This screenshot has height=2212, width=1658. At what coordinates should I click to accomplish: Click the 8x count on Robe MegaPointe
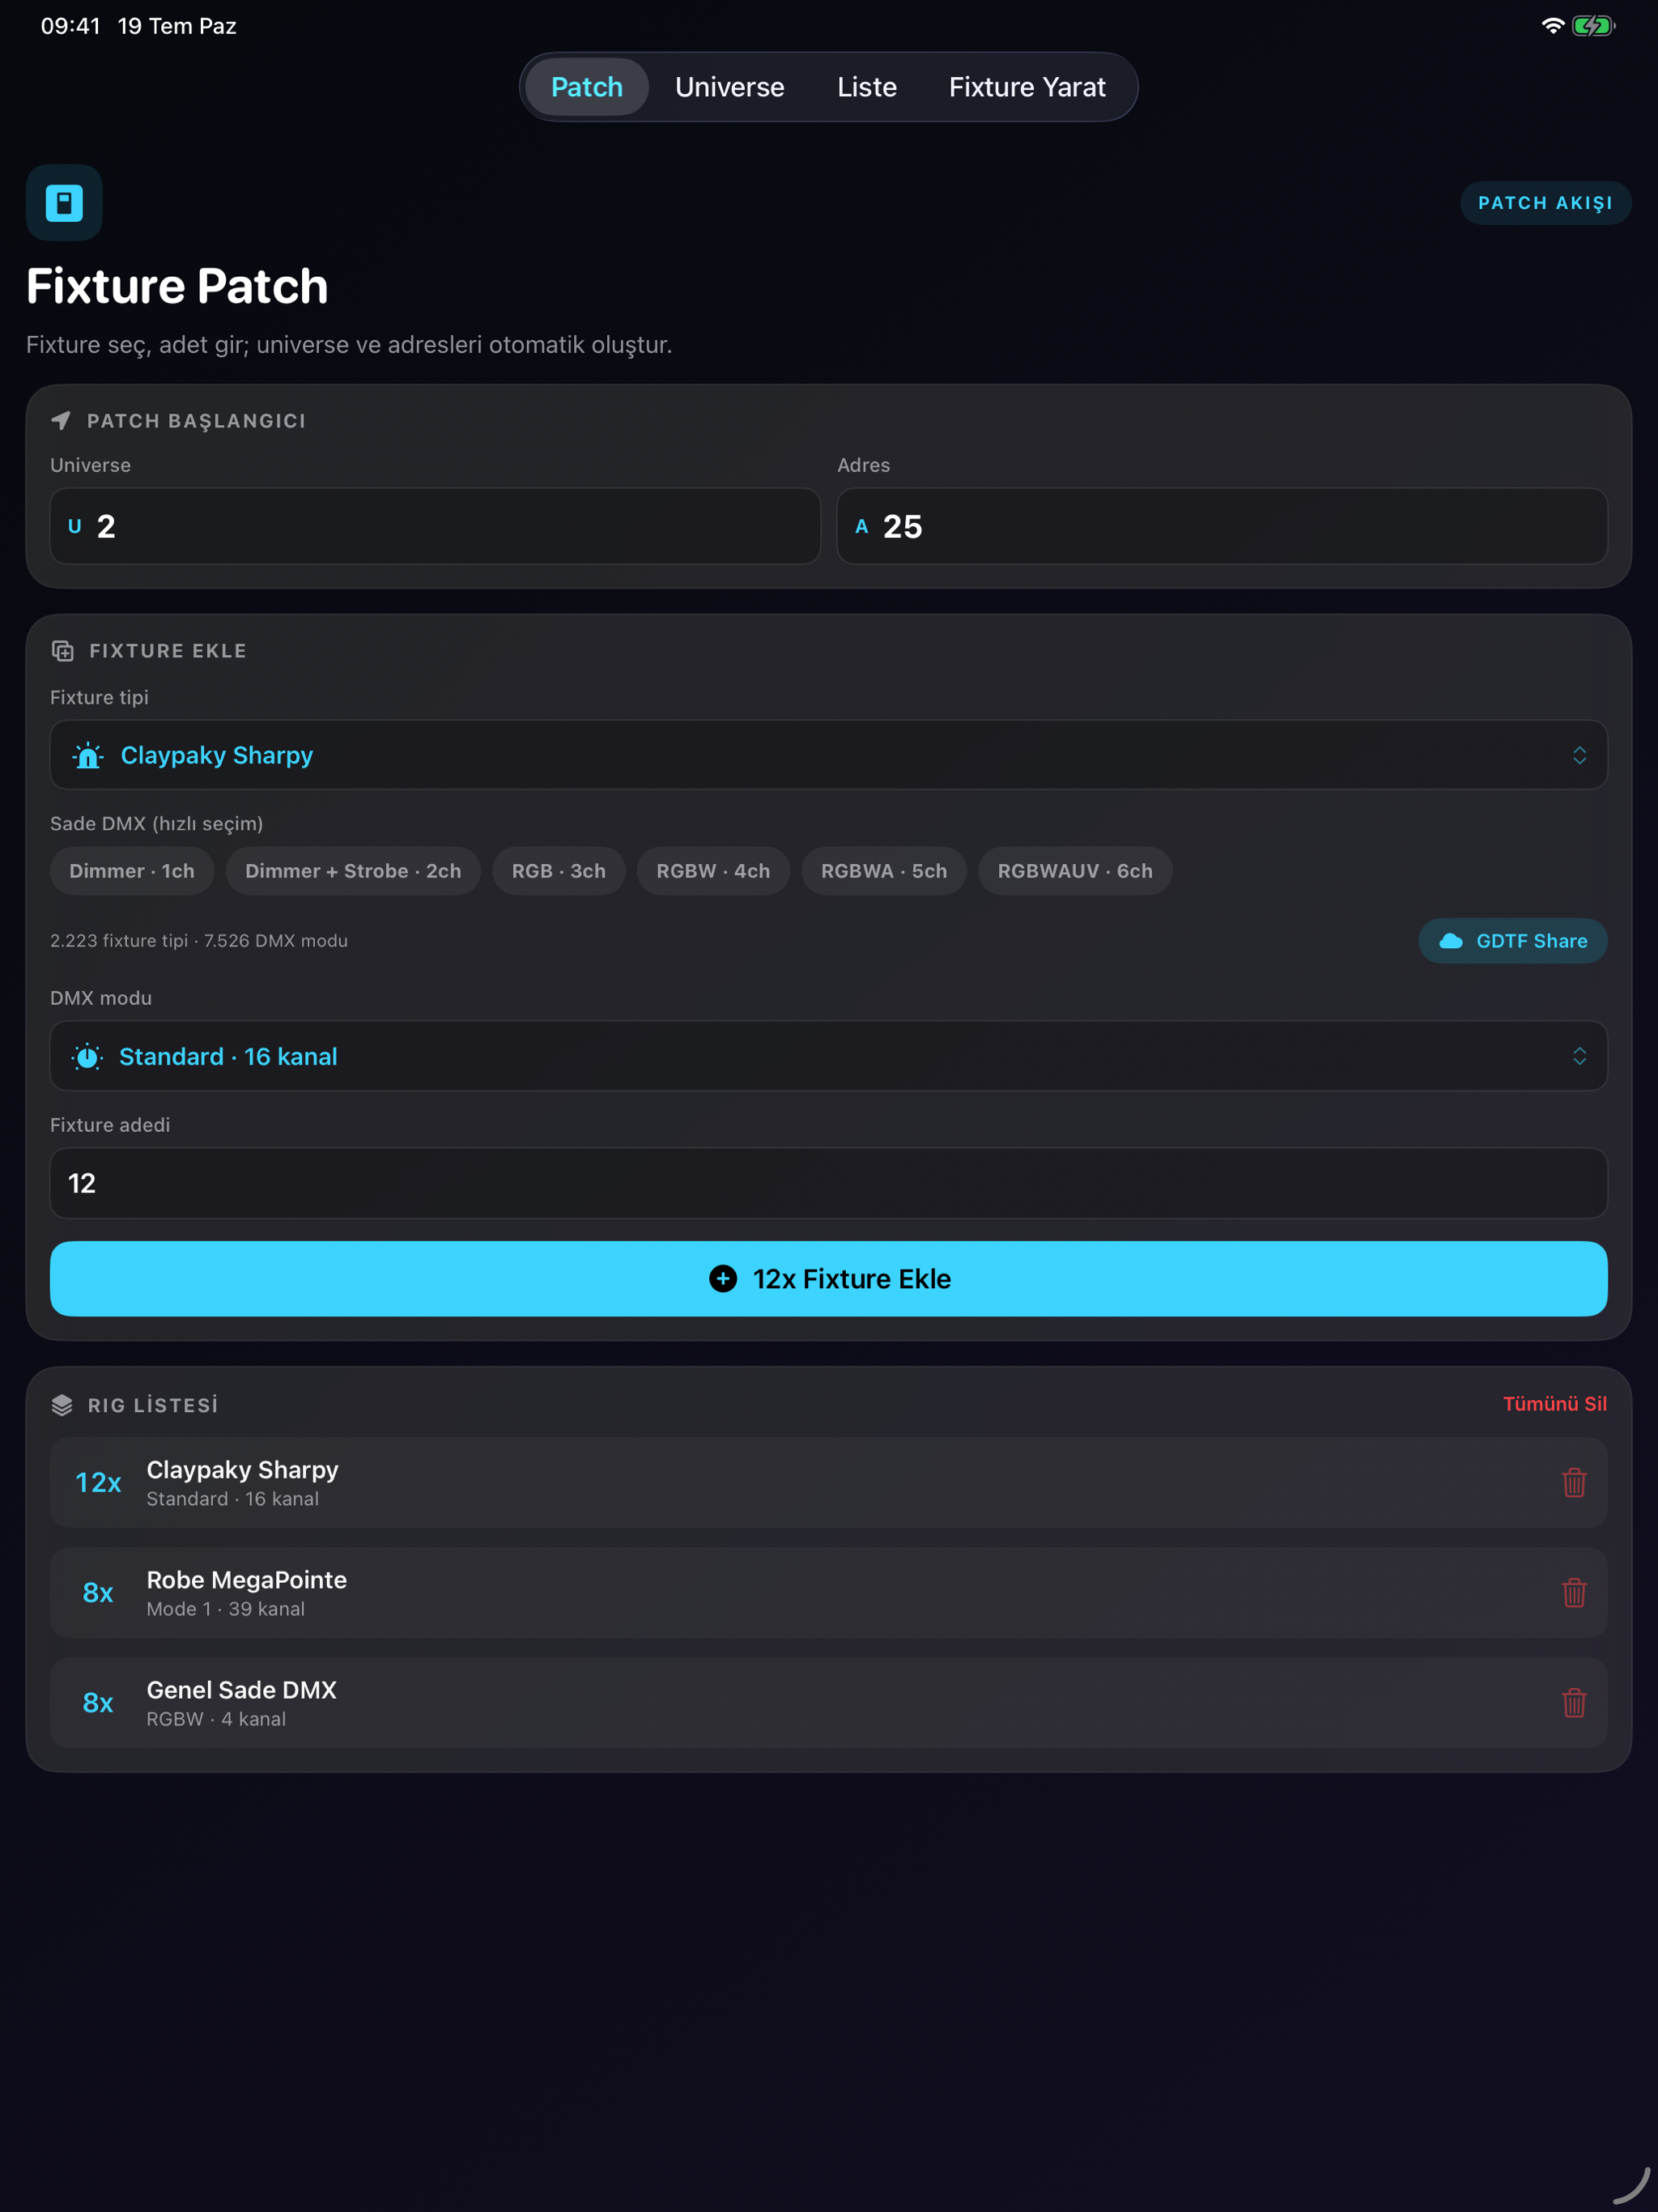(98, 1592)
